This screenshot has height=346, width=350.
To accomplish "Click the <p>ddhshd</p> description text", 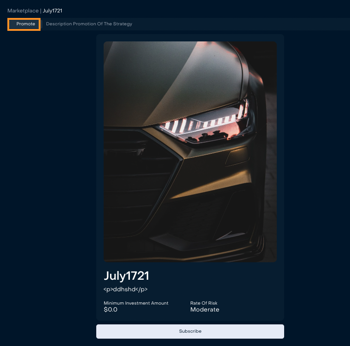I will 125,289.
